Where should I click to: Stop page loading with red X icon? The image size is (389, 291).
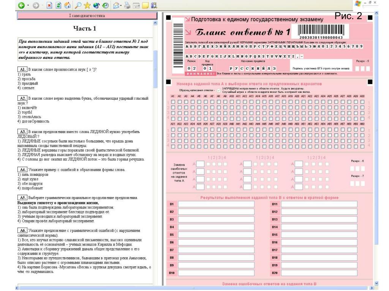[x=49, y=5]
